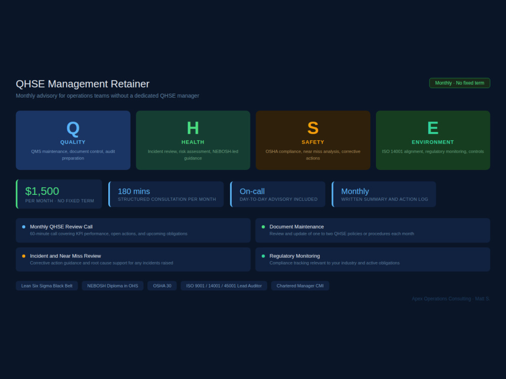The width and height of the screenshot is (506, 379).
Task: Click the NEBOSH Diploma in OHS tag
Action: [113, 286]
